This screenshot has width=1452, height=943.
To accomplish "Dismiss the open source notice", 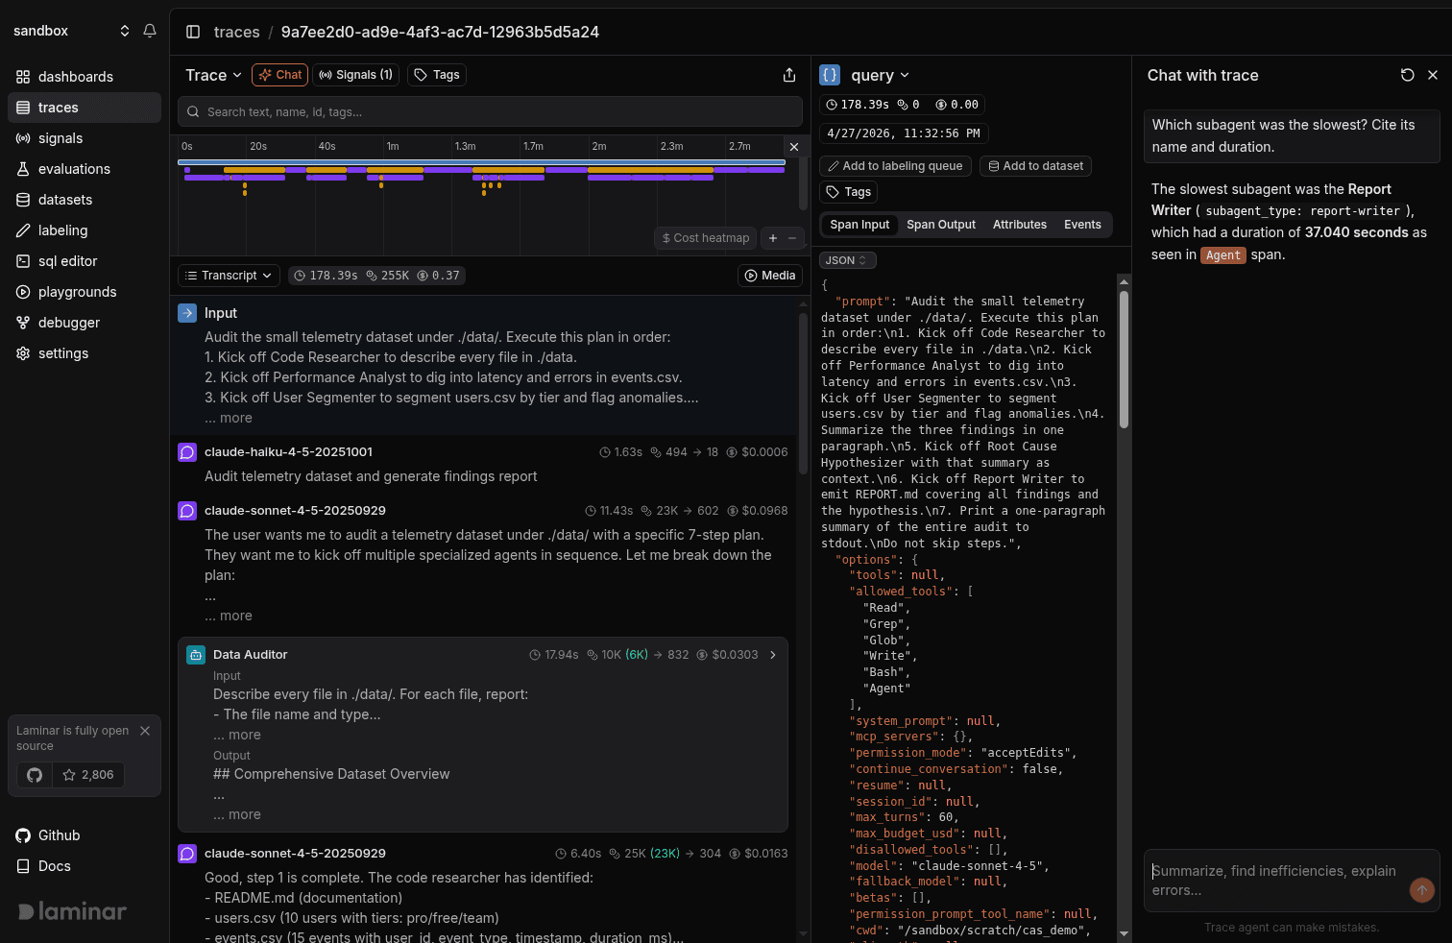I will point(145,731).
